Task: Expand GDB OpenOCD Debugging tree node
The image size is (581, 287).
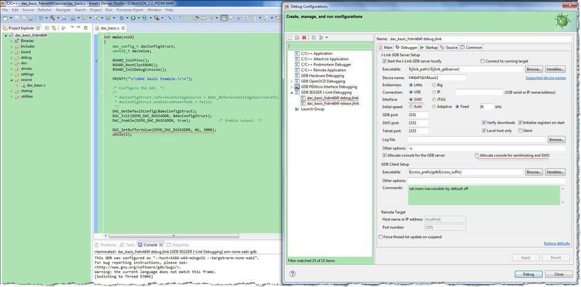Action: (291, 81)
